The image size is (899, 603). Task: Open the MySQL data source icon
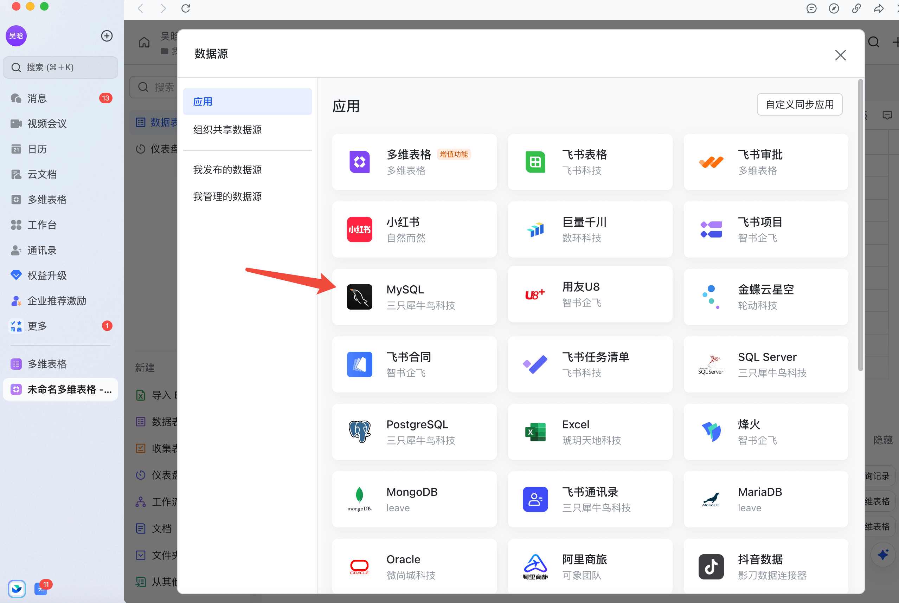click(x=359, y=297)
